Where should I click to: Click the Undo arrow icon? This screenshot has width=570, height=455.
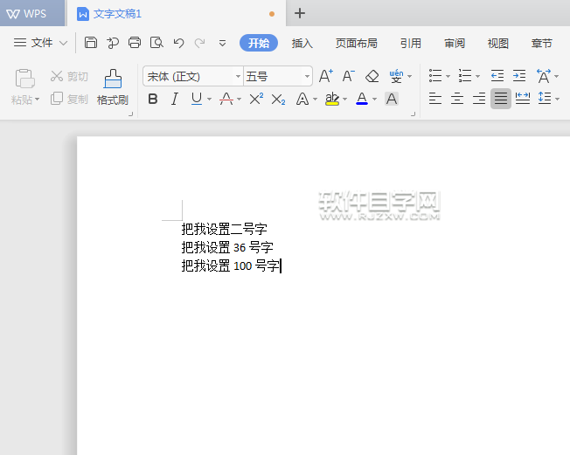pos(178,42)
